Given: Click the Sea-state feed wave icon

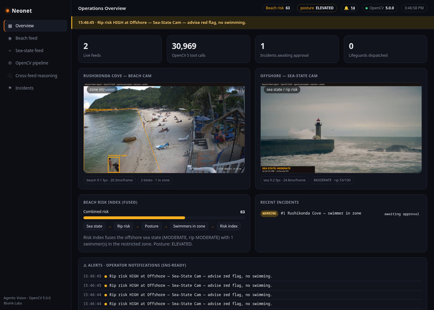Looking at the screenshot, I should point(10,51).
